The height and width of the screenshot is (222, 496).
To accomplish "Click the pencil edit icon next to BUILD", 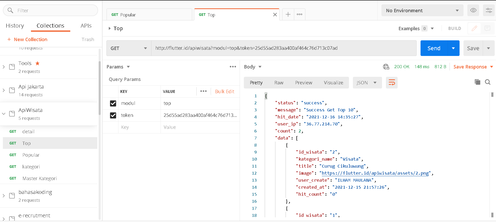I will click(x=474, y=28).
